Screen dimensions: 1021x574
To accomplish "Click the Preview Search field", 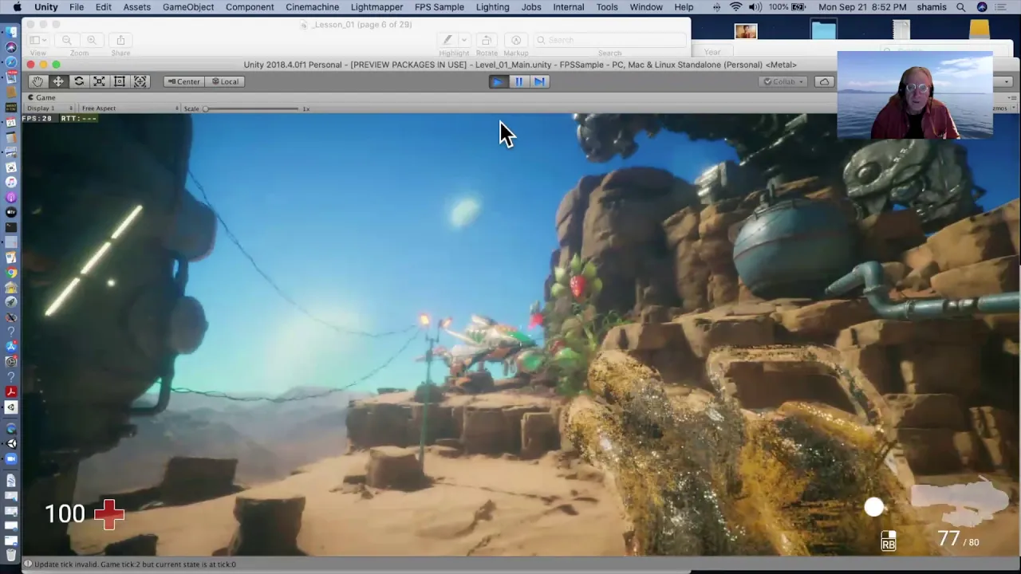I will pos(609,40).
